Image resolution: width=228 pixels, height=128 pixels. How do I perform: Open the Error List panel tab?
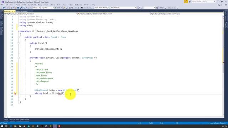click(12, 120)
